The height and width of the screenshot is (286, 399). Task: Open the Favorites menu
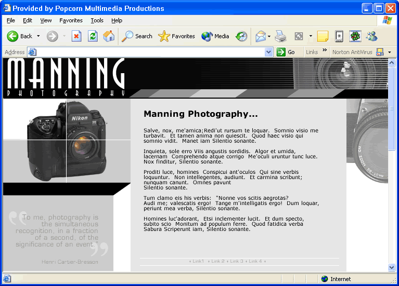coord(71,20)
